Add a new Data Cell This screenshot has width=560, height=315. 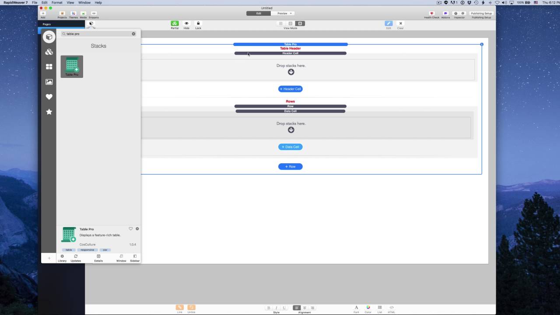point(290,147)
